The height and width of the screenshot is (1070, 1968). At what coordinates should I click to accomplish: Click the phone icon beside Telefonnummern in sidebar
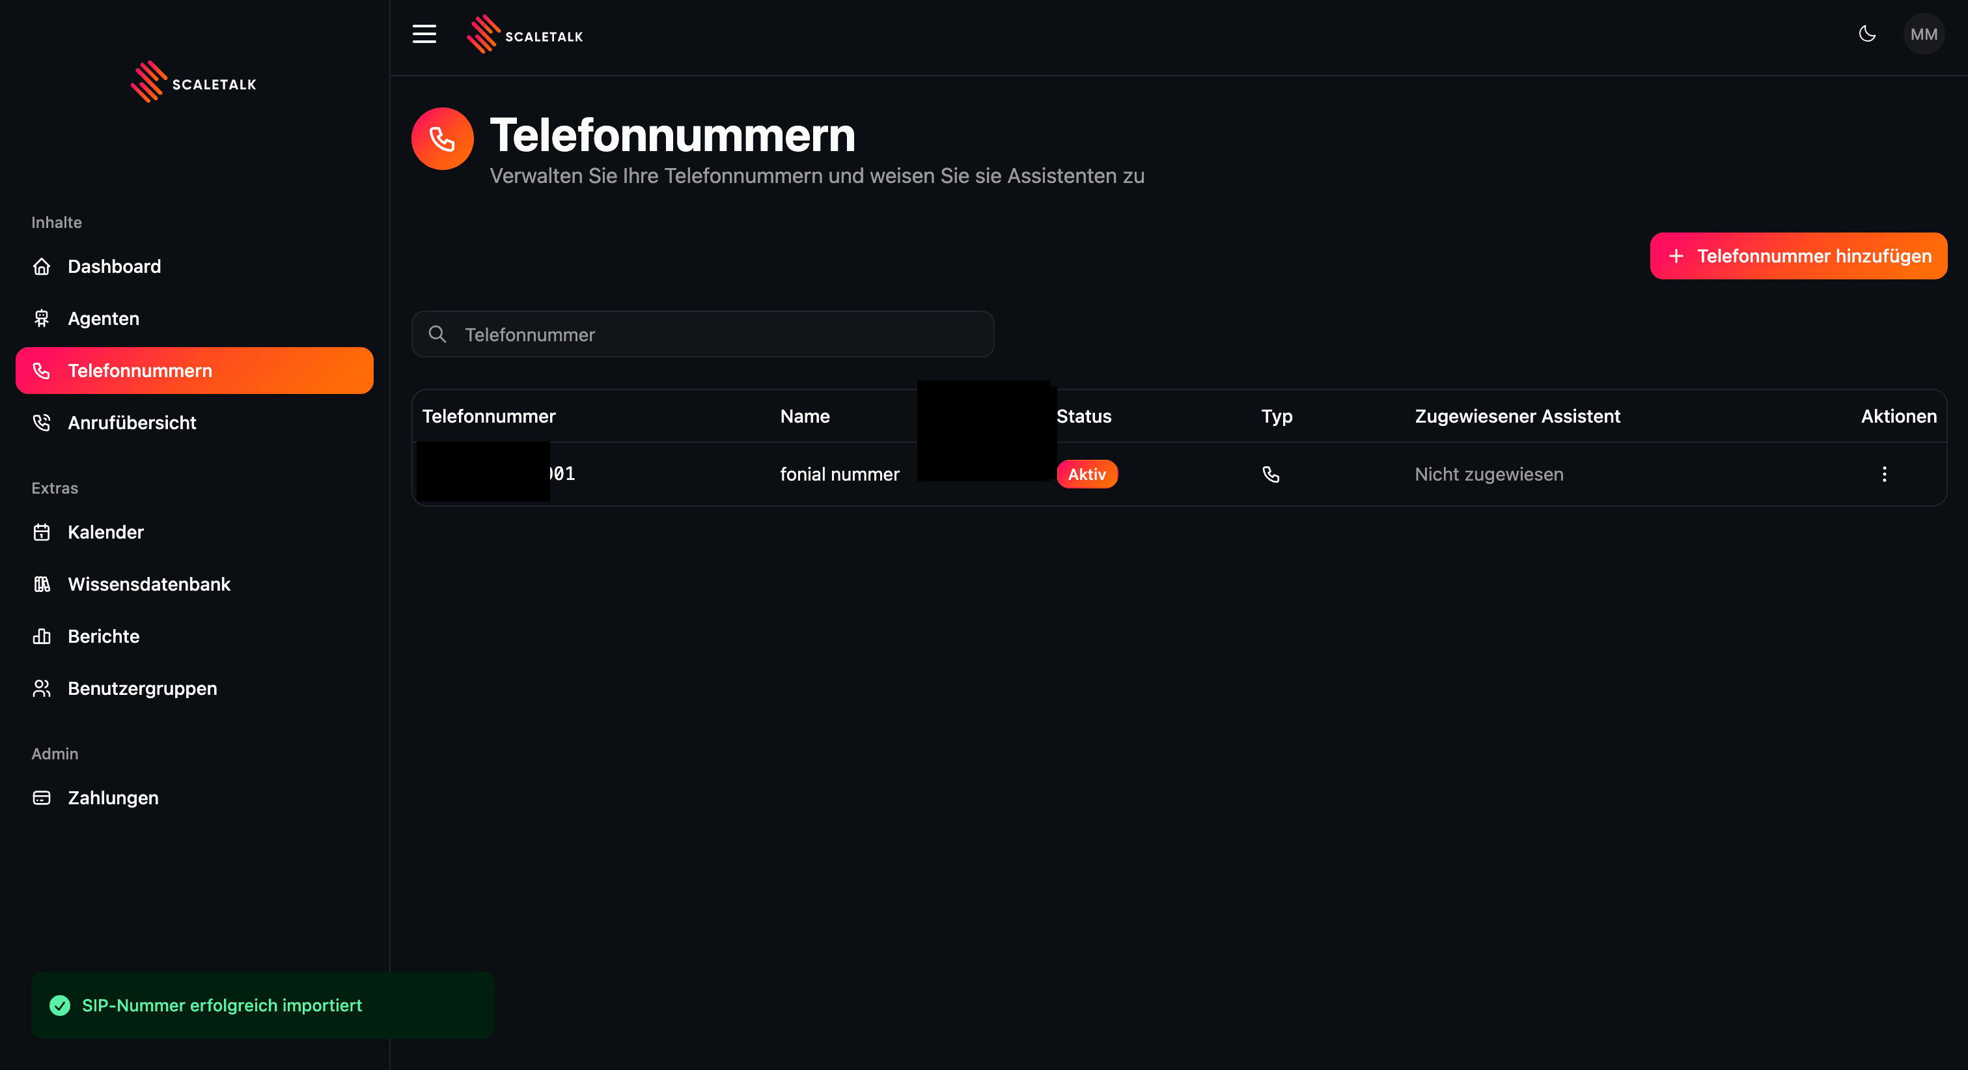click(x=42, y=371)
